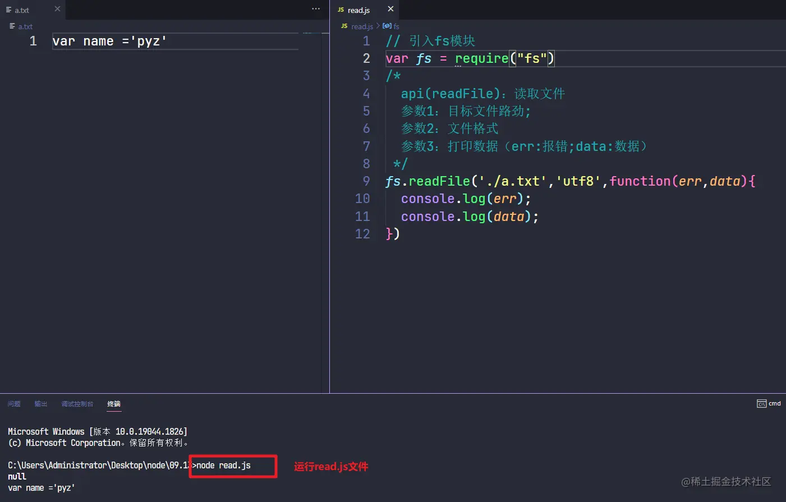Click the "require" keyword on line 2
Screen dimensions: 786x502
[481, 58]
